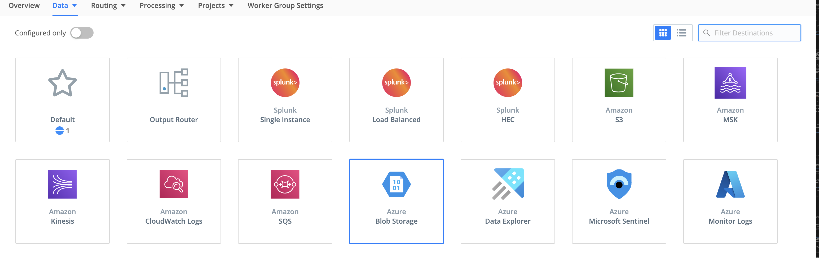819x258 pixels.
Task: Choose the Splunk HEC logo
Action: click(x=507, y=83)
